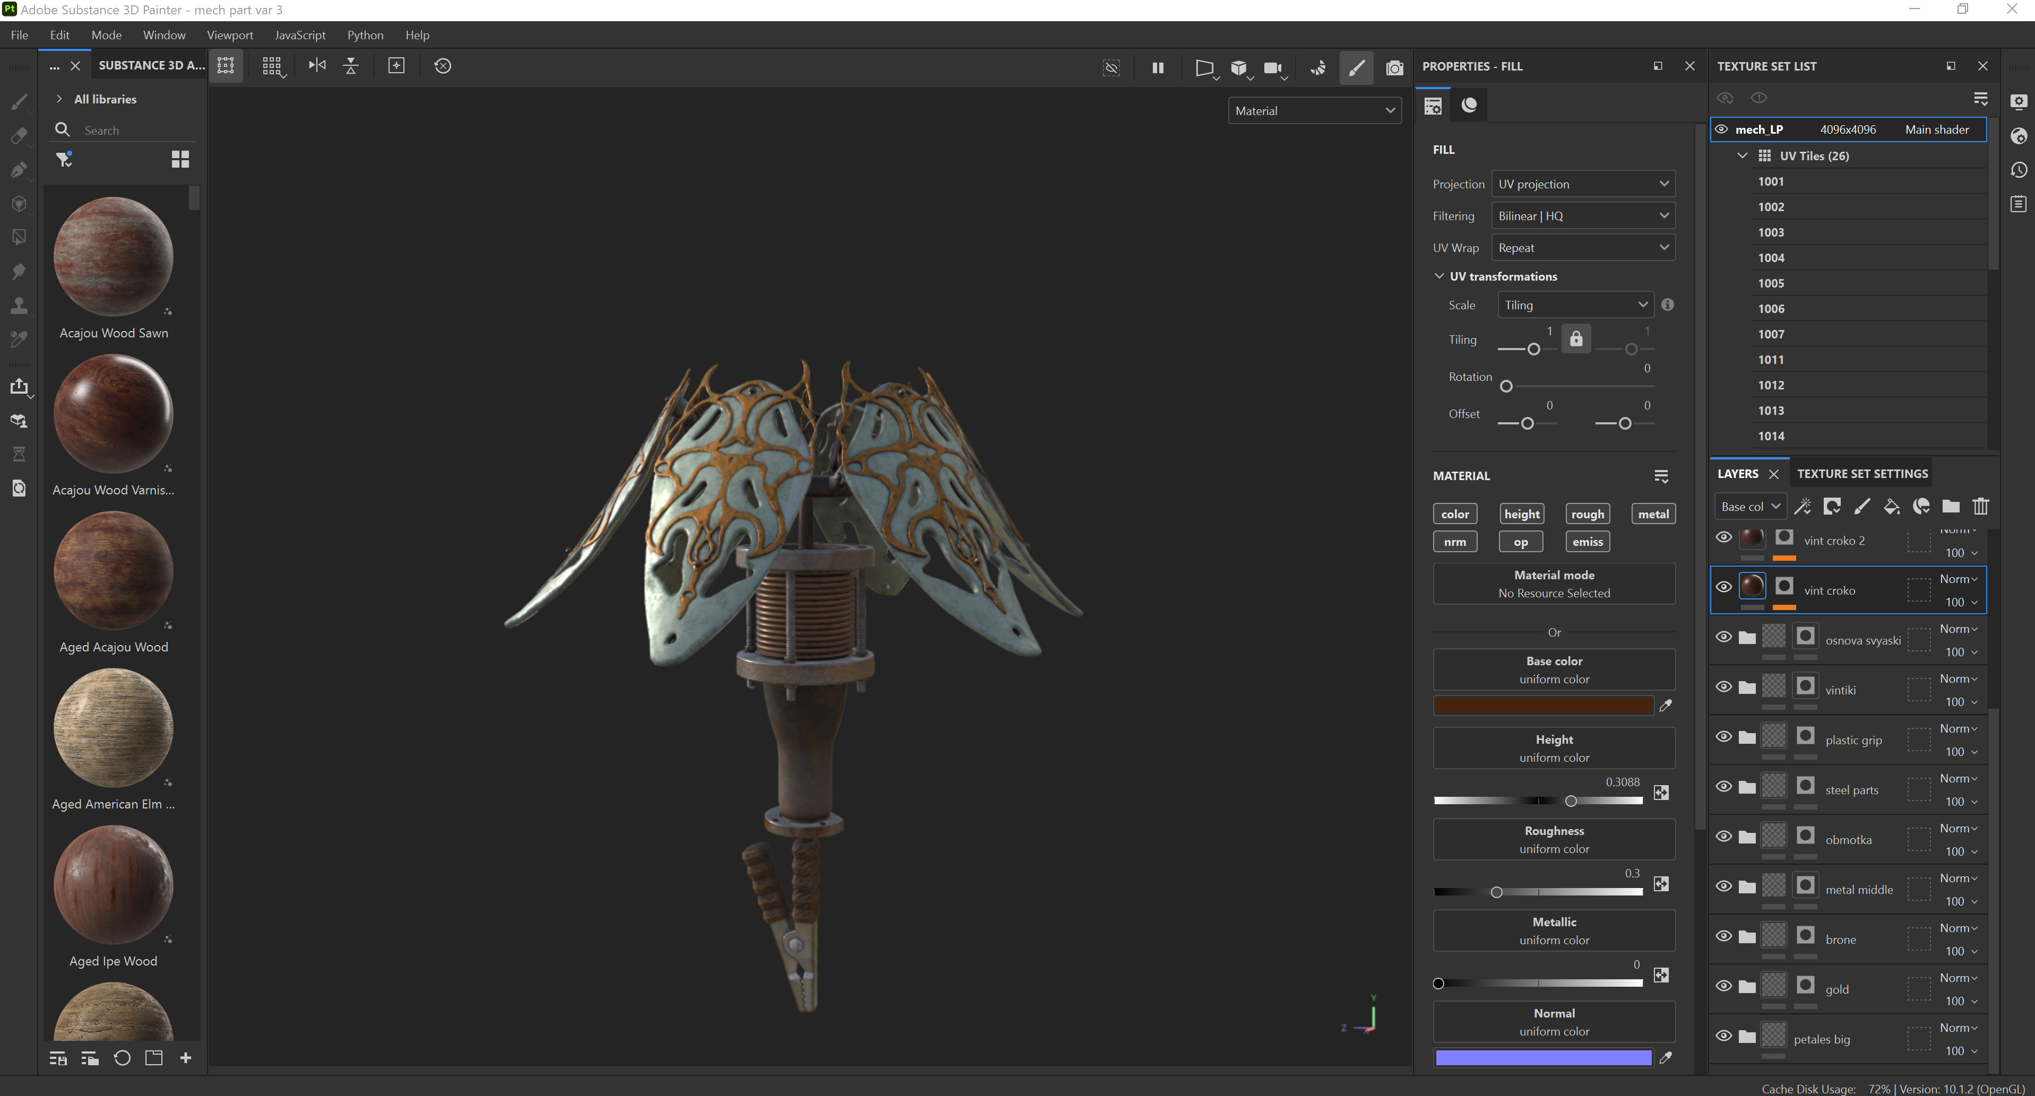
Task: Toggle visibility of gold folder
Action: click(x=1724, y=986)
